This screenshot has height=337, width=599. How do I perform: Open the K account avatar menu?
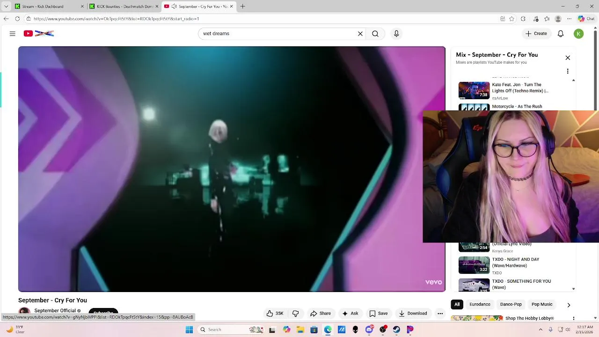(579, 34)
